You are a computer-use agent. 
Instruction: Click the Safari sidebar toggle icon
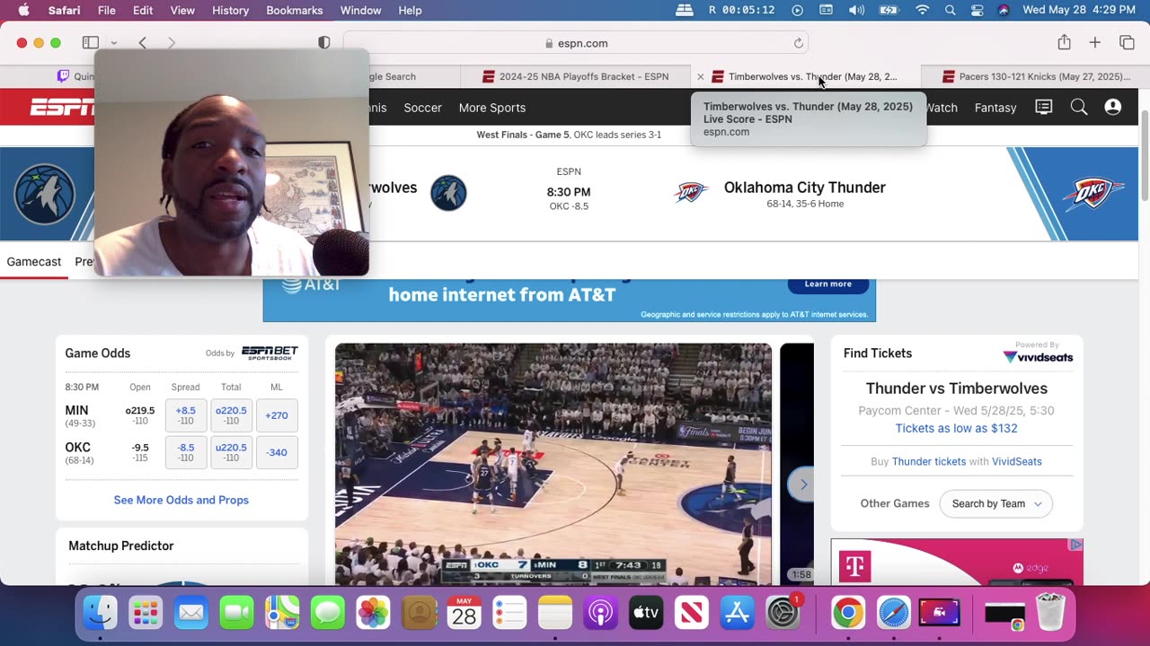(91, 43)
